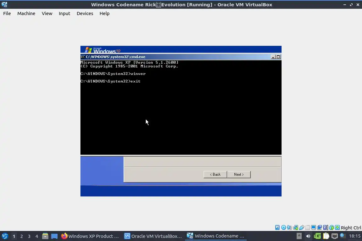Click the winver command line

(x=113, y=74)
